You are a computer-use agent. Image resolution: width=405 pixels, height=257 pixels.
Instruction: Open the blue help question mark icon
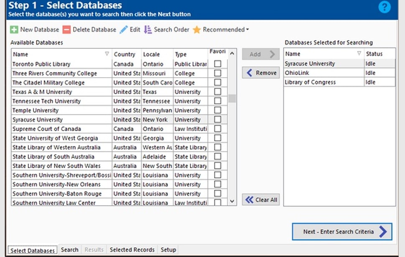(x=385, y=7)
